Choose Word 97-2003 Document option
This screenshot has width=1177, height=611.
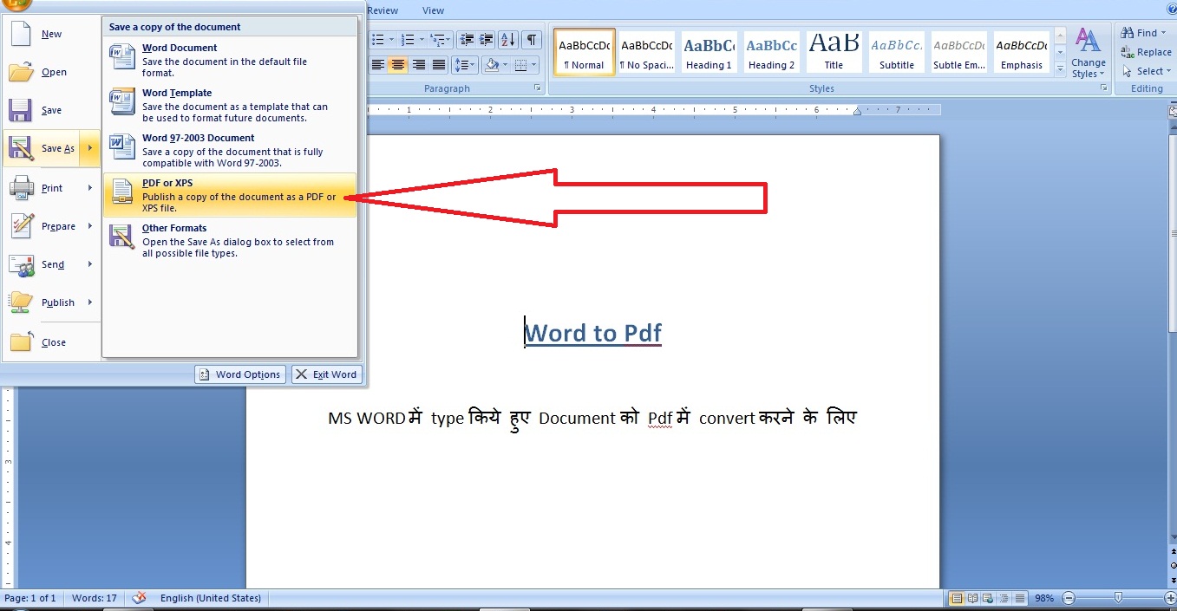tap(229, 150)
